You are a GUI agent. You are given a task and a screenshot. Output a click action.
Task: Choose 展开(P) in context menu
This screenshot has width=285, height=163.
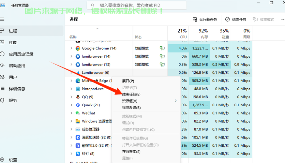pyautogui.click(x=146, y=81)
